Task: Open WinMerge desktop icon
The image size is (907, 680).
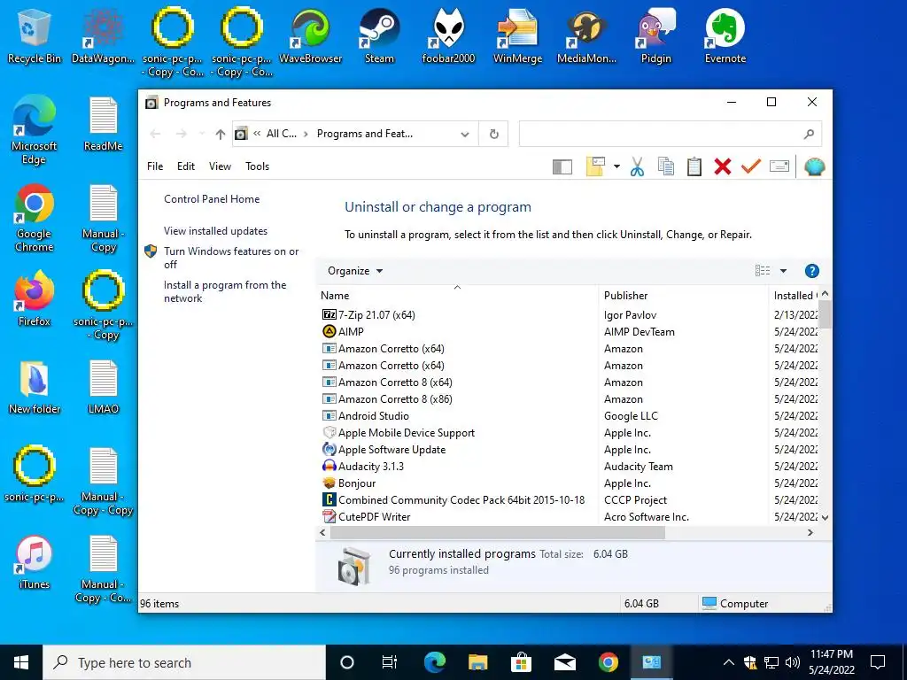Action: [x=517, y=35]
